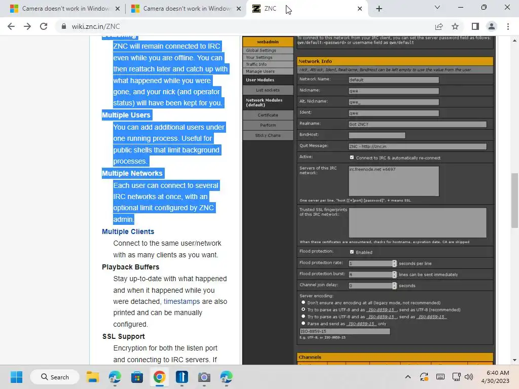Share this page icon

439,26
